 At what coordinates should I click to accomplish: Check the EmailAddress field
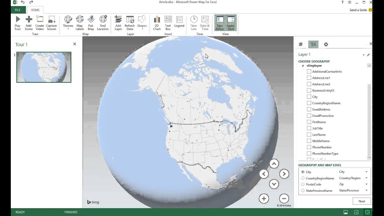coord(309,109)
